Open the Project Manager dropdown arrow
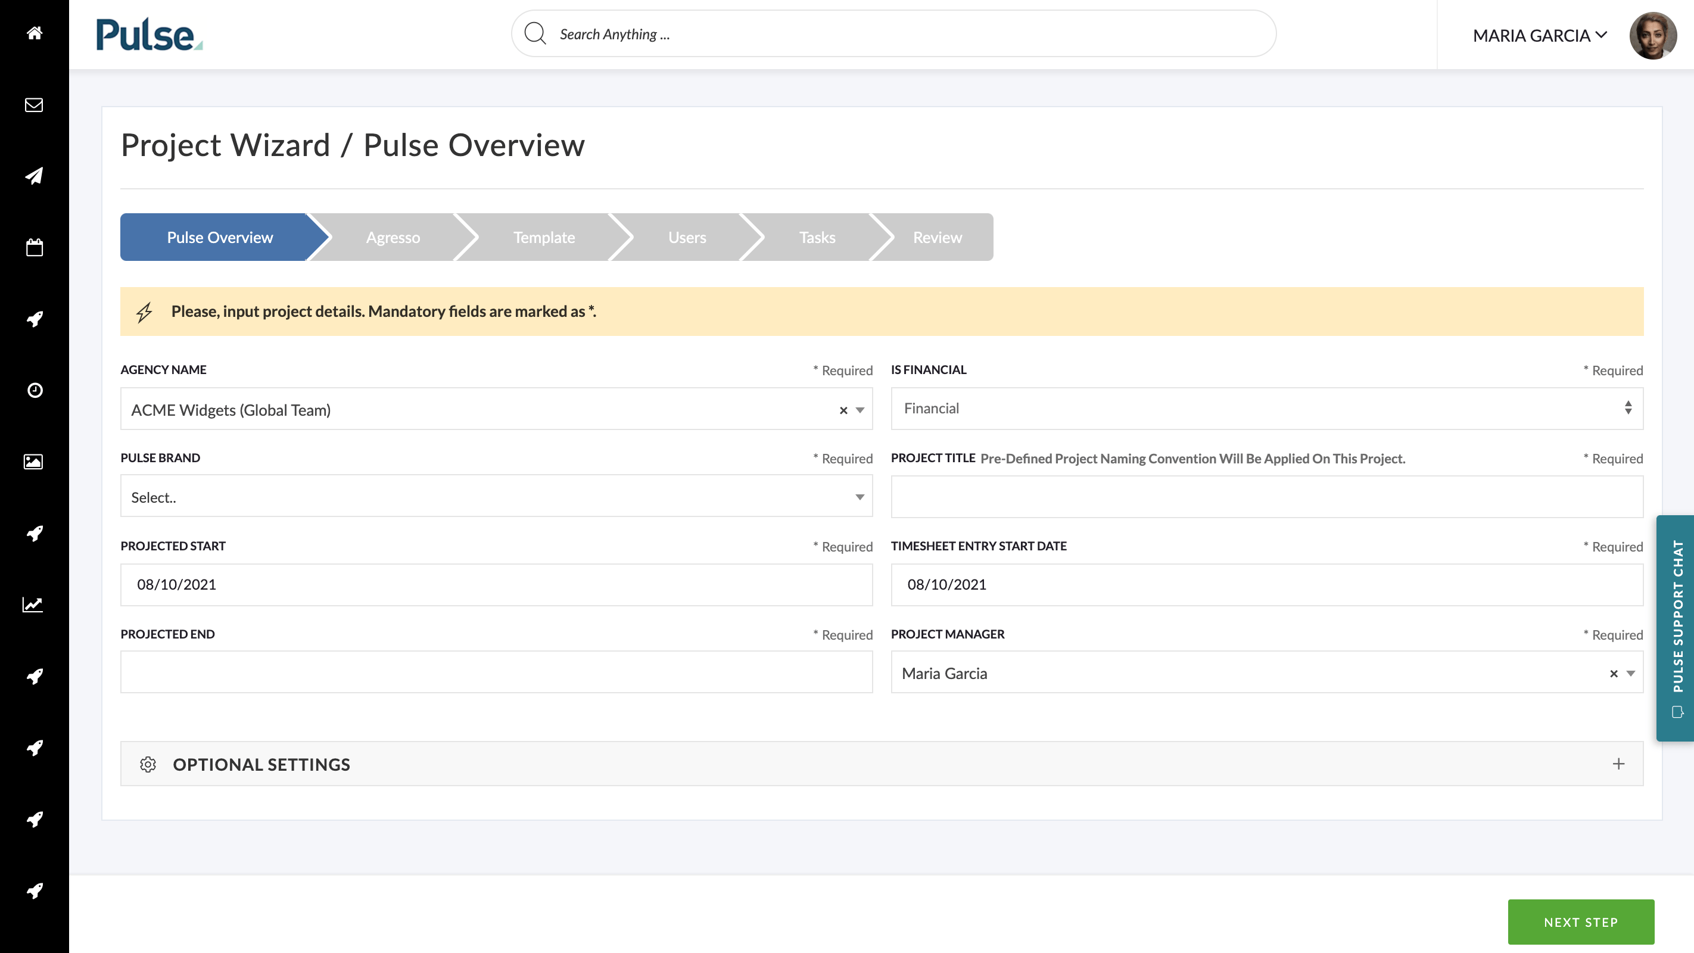Image resolution: width=1694 pixels, height=953 pixels. click(1630, 674)
